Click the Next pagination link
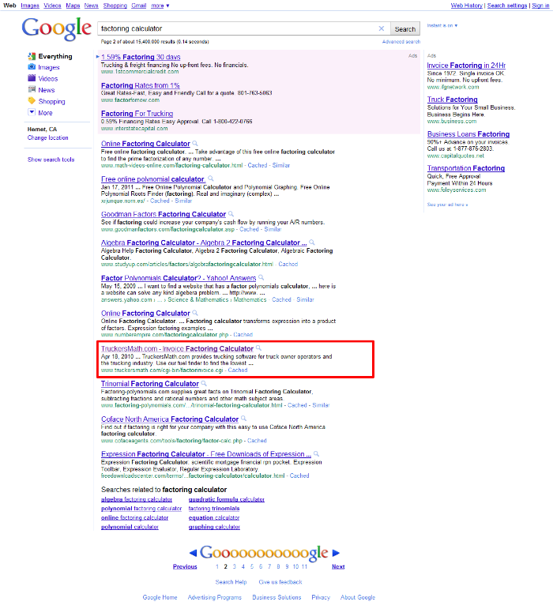Image resolution: width=553 pixels, height=609 pixels. 338,566
